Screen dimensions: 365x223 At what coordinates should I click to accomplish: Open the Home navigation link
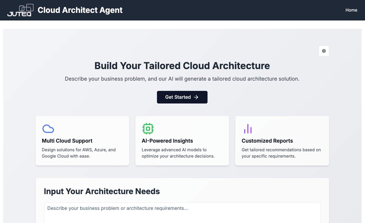coord(351,10)
